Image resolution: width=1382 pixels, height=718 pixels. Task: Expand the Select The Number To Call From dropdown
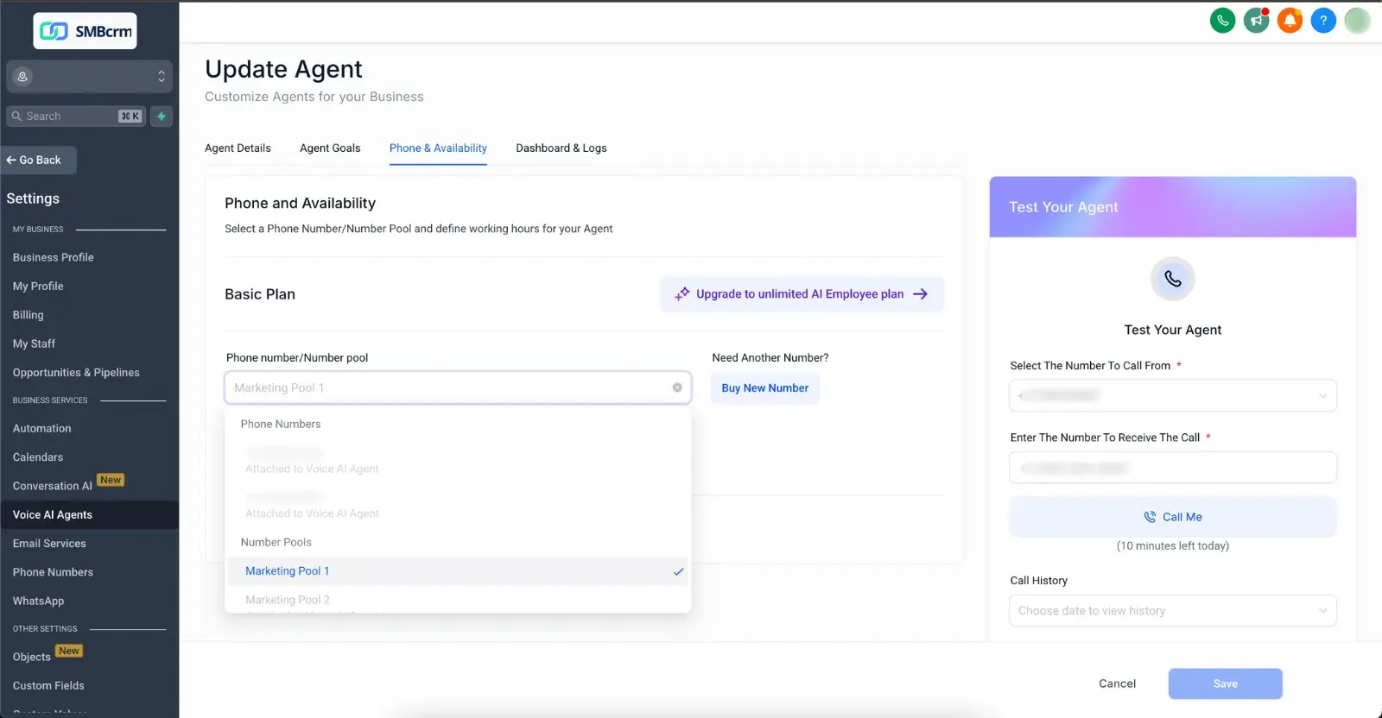click(x=1173, y=395)
